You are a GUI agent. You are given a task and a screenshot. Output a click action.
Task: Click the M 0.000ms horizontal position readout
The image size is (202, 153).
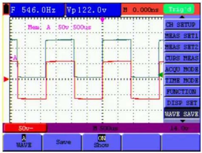click(141, 10)
